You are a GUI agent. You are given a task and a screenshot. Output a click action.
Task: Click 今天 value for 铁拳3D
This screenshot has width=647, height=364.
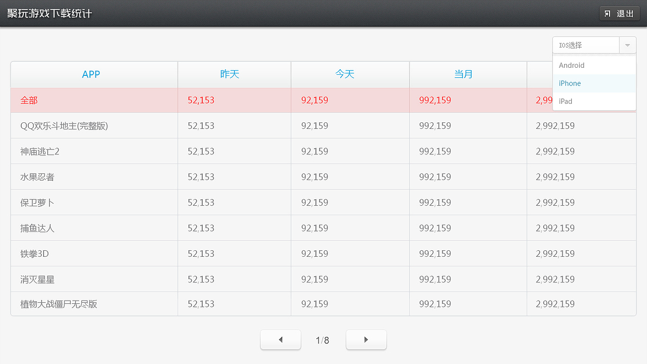click(x=314, y=253)
